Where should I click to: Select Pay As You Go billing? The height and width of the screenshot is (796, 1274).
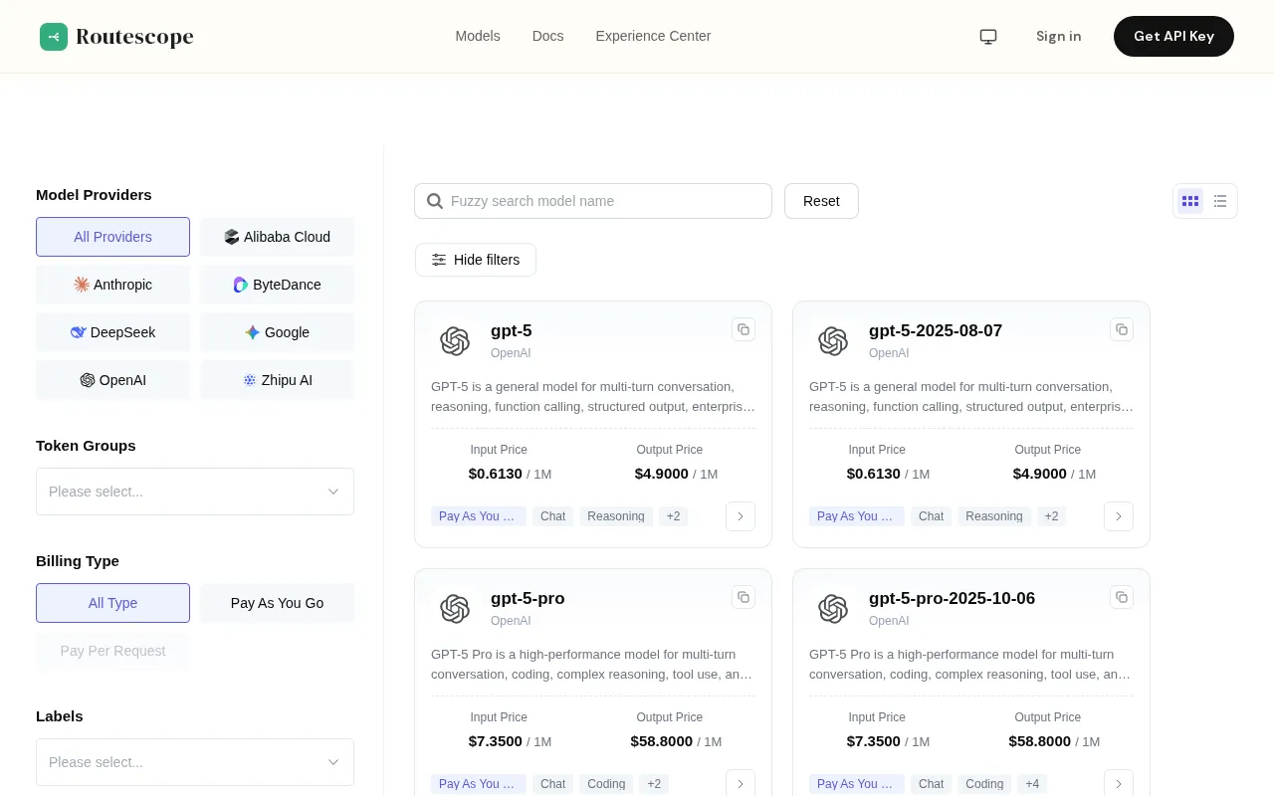277,603
